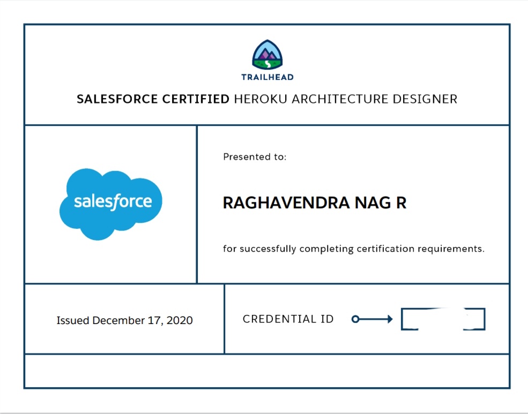The width and height of the screenshot is (528, 414).
Task: Click the 'CREDENTIAL ID' label
Action: point(288,319)
